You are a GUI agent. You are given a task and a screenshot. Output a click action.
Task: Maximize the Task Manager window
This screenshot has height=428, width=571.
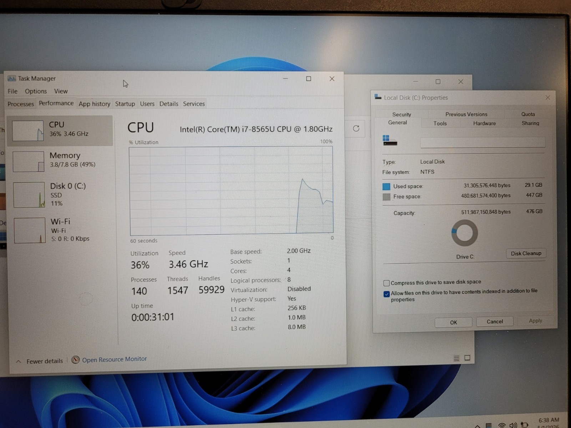point(309,79)
